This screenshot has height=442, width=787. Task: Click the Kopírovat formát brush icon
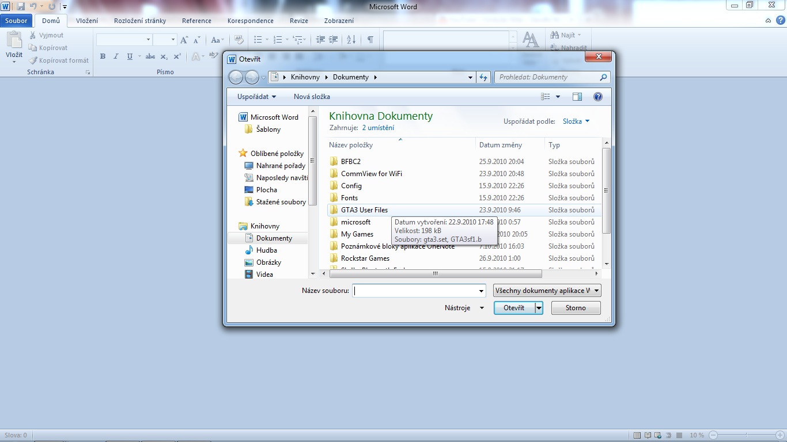click(x=33, y=60)
